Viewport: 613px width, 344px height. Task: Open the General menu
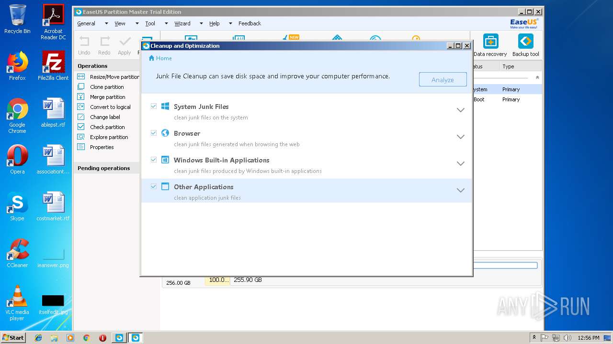click(86, 23)
